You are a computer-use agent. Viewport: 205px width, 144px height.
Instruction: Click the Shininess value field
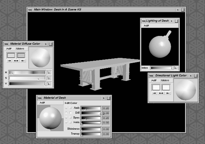[106, 129]
